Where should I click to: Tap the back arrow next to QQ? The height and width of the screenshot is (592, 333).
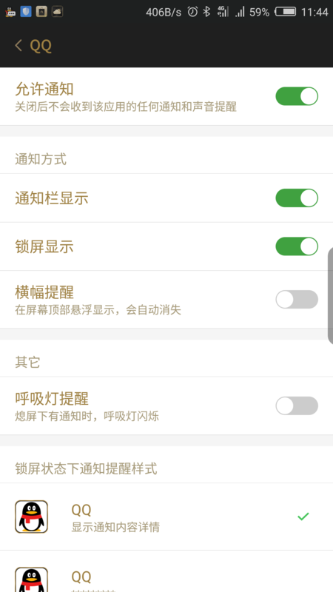pos(18,46)
